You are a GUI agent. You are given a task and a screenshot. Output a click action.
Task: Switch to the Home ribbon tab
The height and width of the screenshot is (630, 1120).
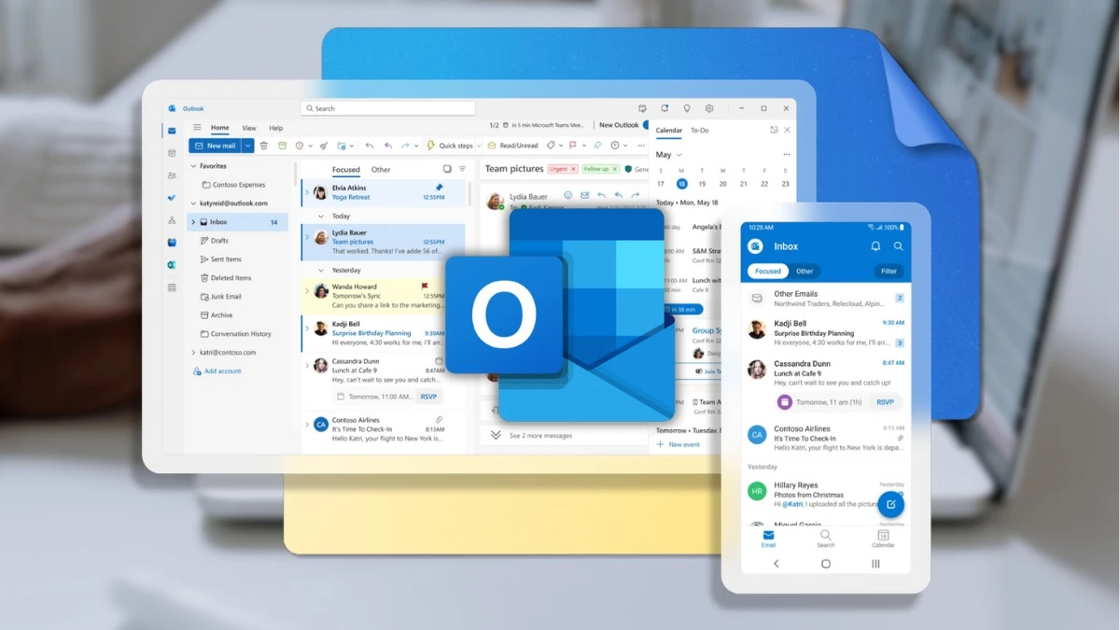[219, 128]
